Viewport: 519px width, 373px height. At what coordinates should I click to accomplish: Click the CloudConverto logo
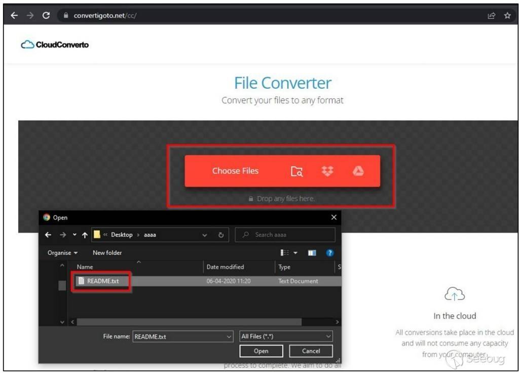click(55, 45)
